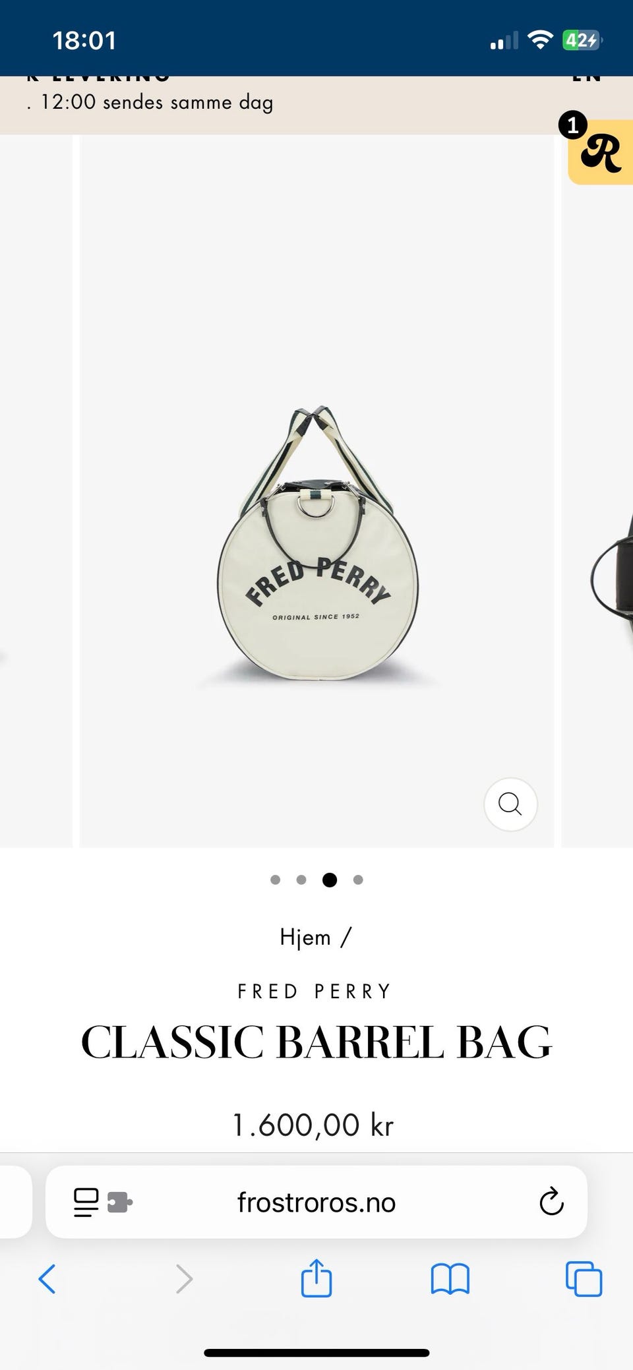Tap the frostroros.no address field
Screen dimensions: 633x1370
click(x=316, y=1202)
